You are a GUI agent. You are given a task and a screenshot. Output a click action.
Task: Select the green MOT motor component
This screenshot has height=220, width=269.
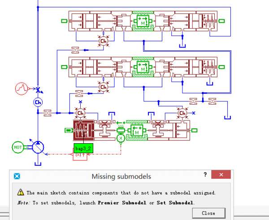click(18, 147)
